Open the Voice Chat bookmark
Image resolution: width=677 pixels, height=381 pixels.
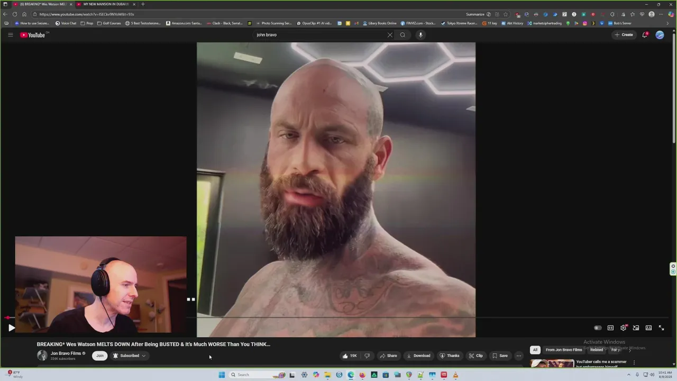pyautogui.click(x=66, y=23)
